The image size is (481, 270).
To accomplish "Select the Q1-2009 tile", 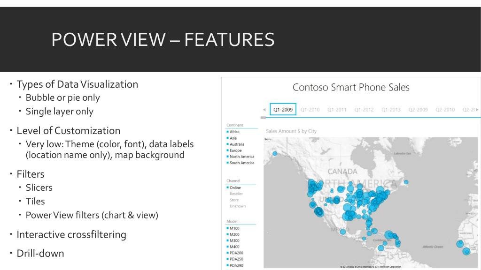I will pos(283,109).
